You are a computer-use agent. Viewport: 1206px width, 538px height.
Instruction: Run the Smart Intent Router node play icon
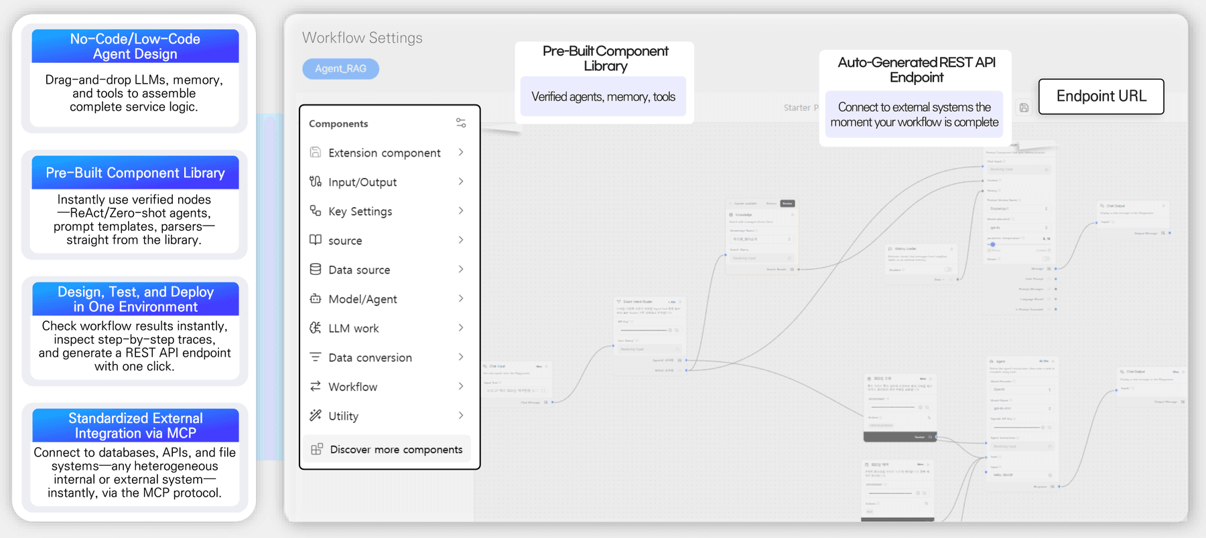[680, 302]
